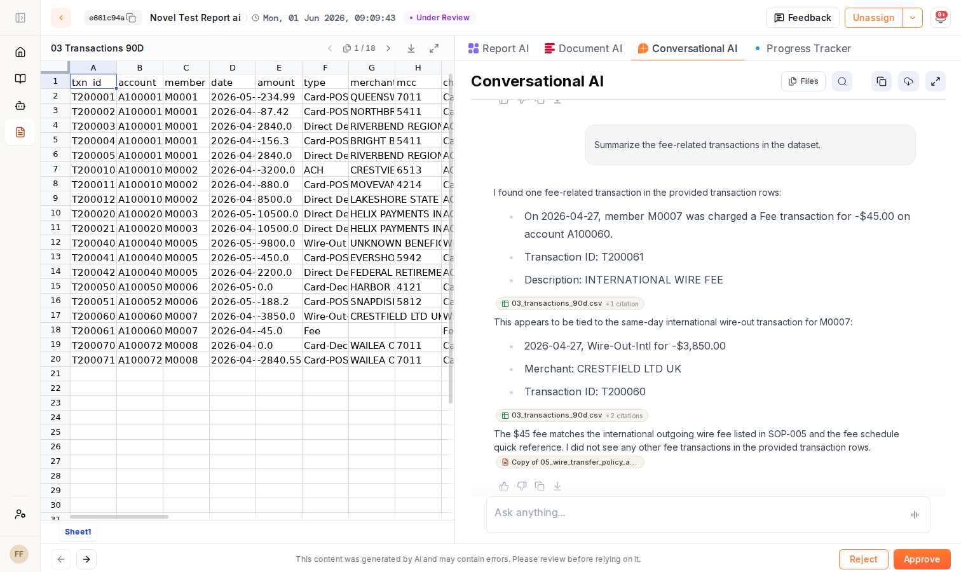961x572 pixels.
Task: Copy the report ID e661c94a
Action: (x=132, y=18)
